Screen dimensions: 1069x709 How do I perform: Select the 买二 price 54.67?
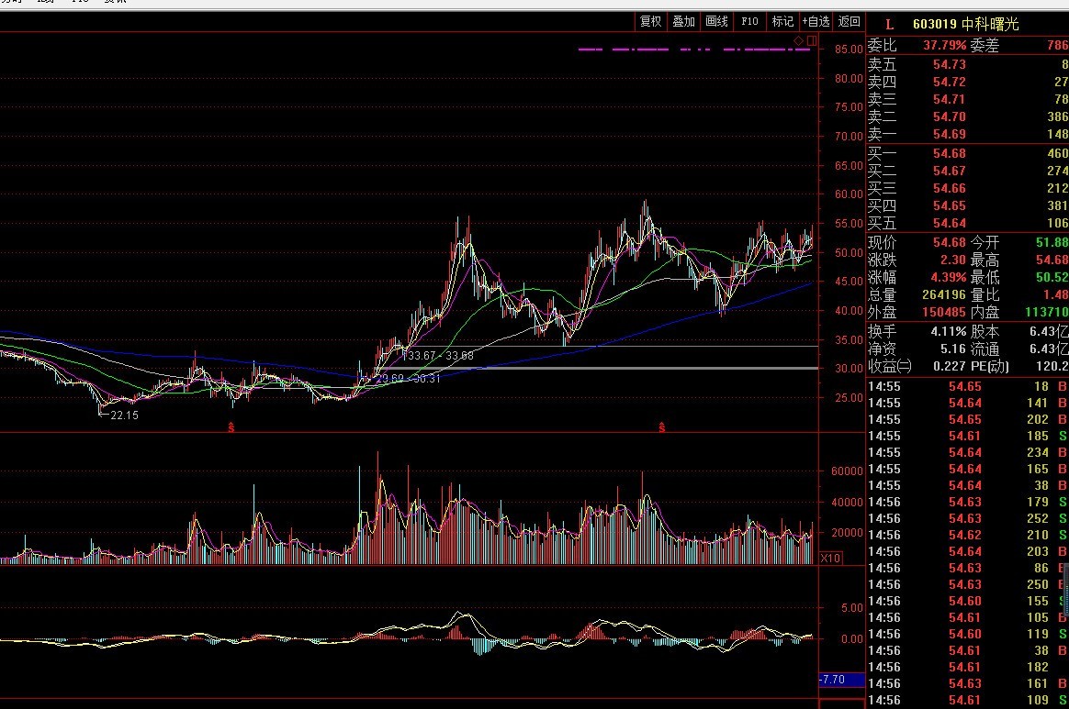[x=949, y=171]
